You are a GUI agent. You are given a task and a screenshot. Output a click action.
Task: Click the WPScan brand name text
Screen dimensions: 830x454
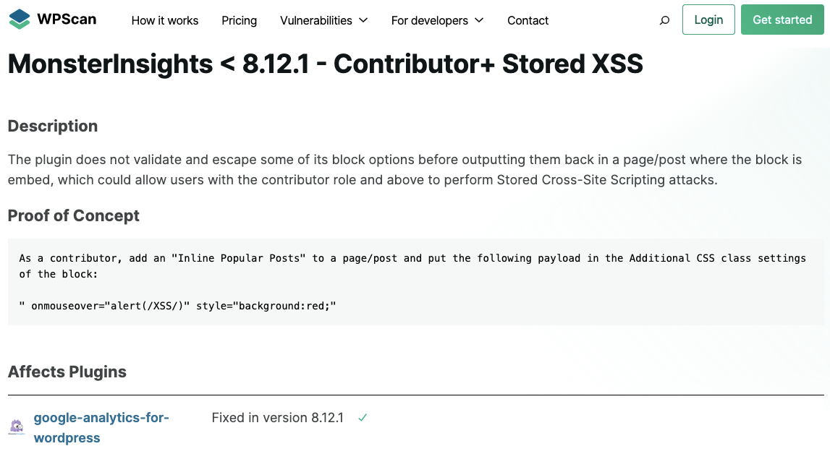[67, 20]
